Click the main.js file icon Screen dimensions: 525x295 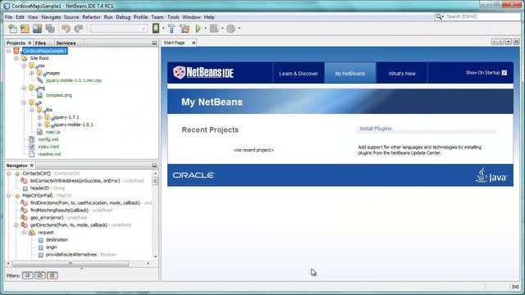(39, 132)
